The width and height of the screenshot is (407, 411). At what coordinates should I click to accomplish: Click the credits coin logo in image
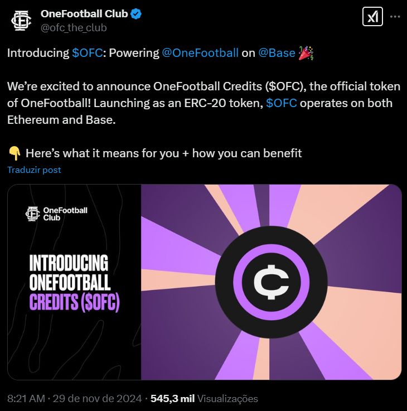tap(272, 282)
